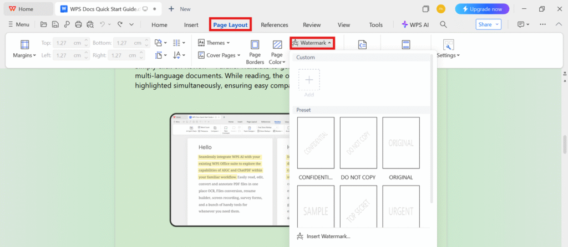Viewport: 568px width, 247px height.
Task: Open the Menu hamburger button
Action: click(18, 24)
